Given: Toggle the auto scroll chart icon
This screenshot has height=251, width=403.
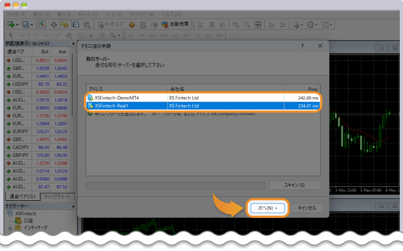Looking at the screenshot, I should 271,25.
